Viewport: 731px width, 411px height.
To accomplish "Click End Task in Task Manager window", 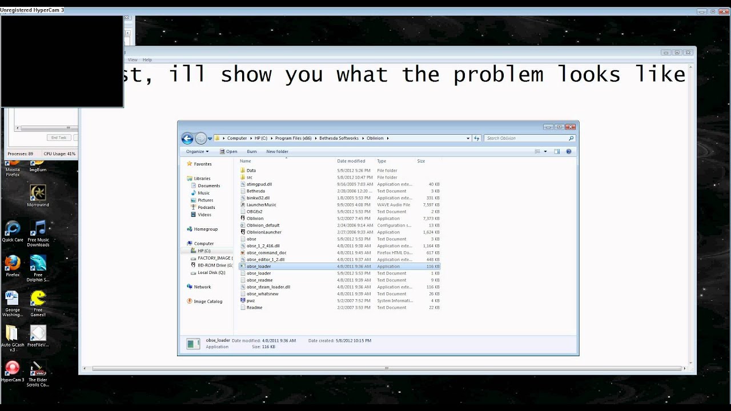I will click(x=59, y=138).
